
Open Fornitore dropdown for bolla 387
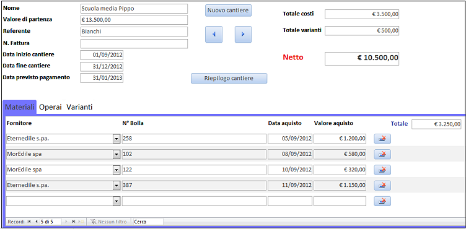click(x=116, y=185)
